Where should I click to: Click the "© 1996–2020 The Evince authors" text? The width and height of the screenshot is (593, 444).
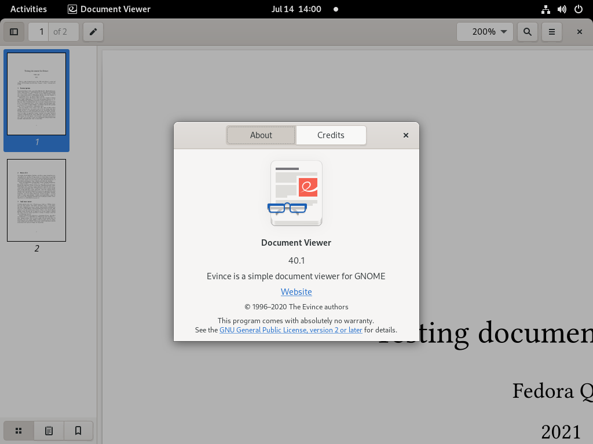(x=296, y=307)
